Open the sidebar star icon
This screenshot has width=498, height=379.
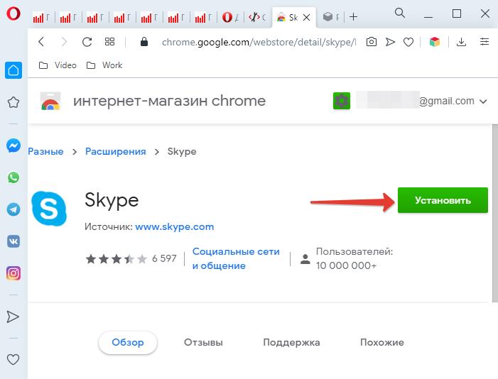point(13,102)
